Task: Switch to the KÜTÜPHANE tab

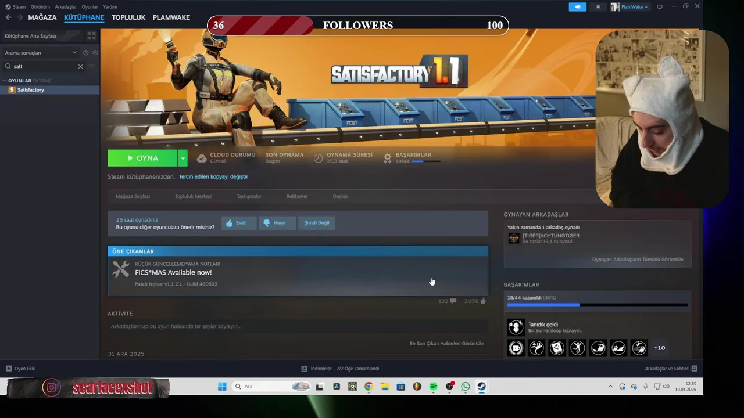Action: 84,17
